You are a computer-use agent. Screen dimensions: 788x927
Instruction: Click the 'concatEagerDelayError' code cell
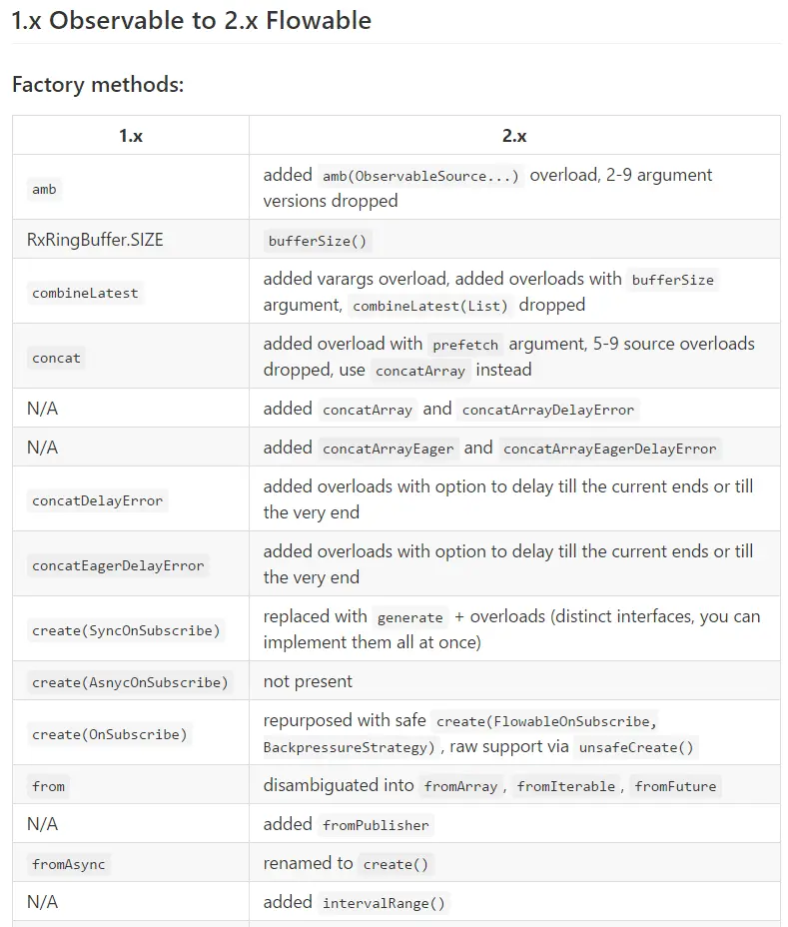tap(118, 566)
